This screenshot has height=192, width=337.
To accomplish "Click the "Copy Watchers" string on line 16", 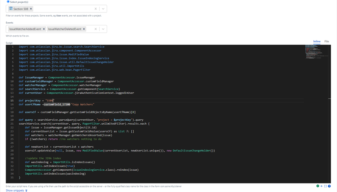I will [x=83, y=104].
